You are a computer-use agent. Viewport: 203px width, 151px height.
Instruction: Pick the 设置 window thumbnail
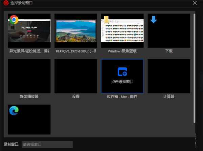pyautogui.click(x=75, y=76)
